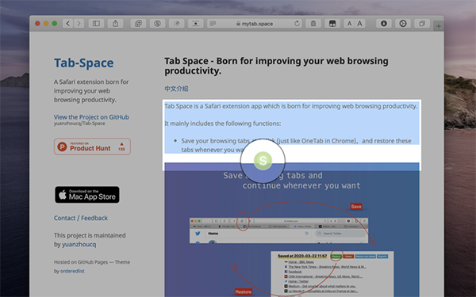Click the OneTab bullet point text

pos(296,145)
